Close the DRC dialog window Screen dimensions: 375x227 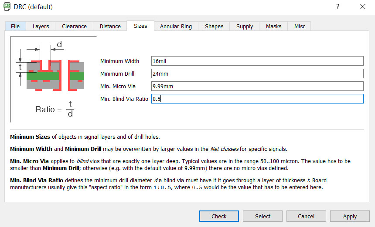[x=362, y=7]
